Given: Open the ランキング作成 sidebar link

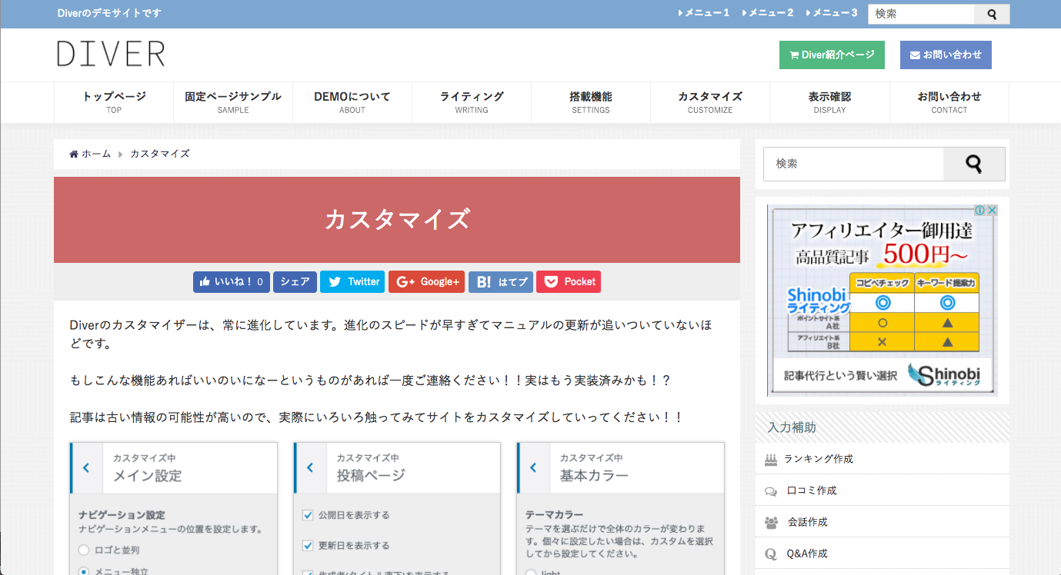Looking at the screenshot, I should point(819,459).
